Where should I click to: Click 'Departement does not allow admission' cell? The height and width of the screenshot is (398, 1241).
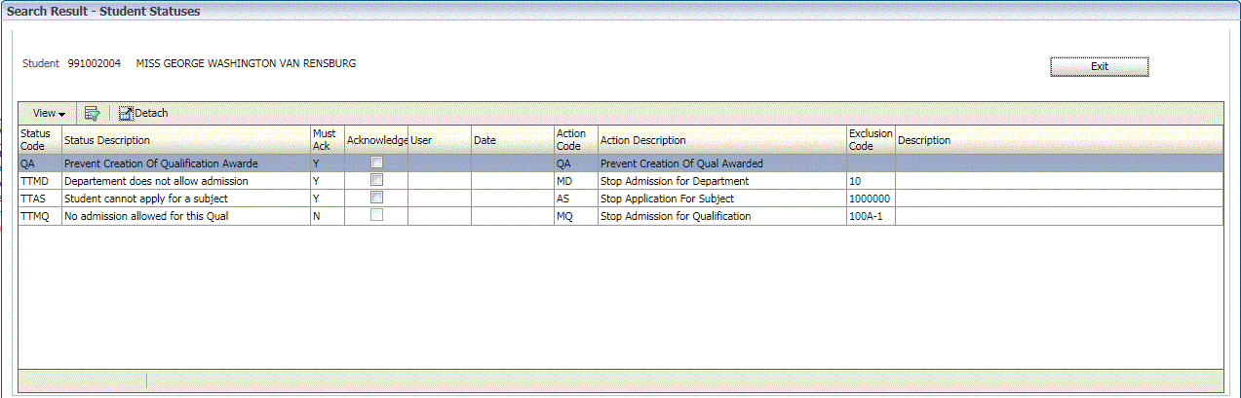(186, 181)
